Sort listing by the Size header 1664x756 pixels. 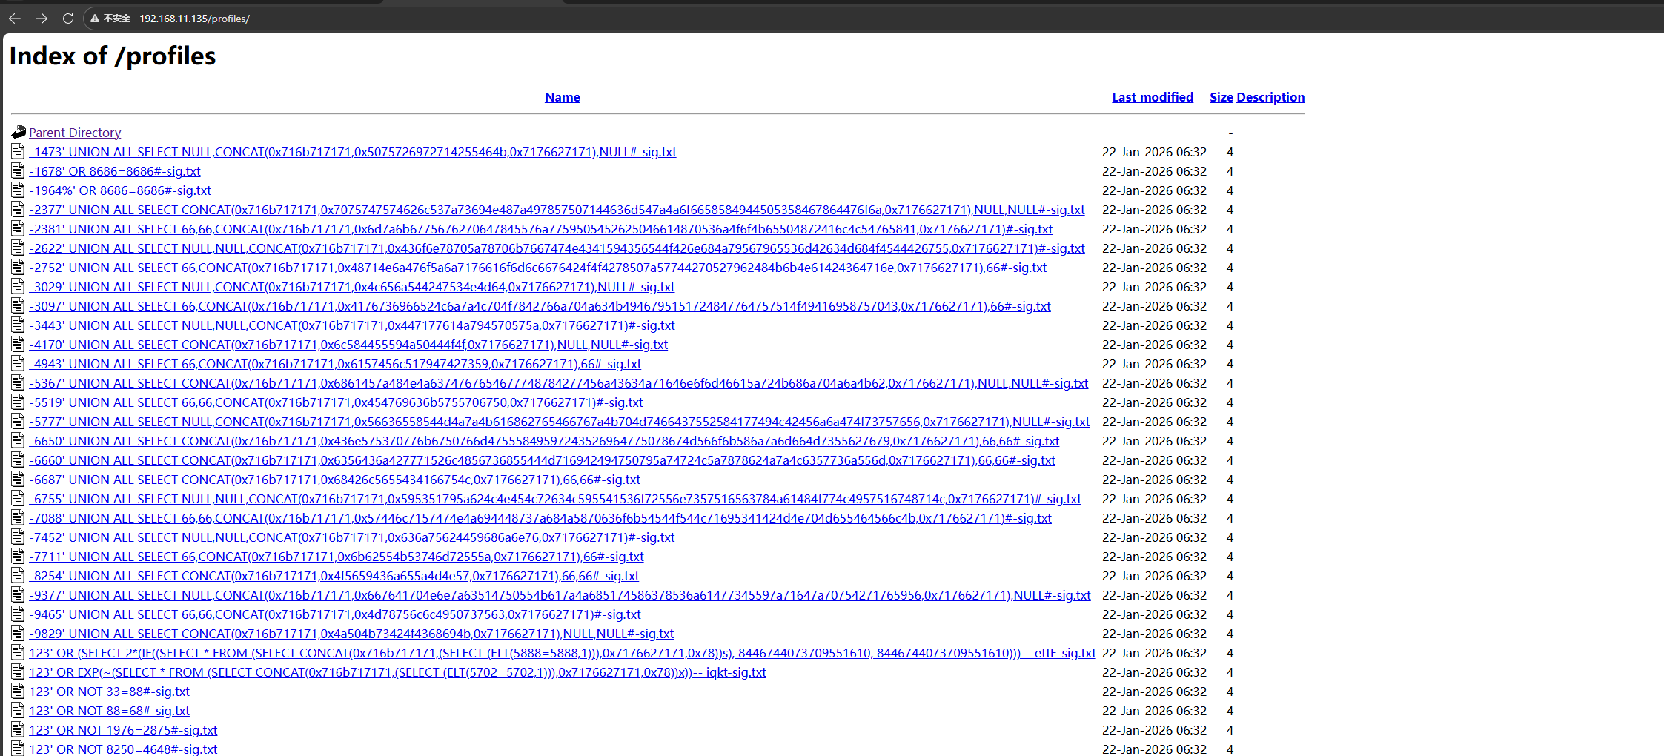tap(1222, 97)
